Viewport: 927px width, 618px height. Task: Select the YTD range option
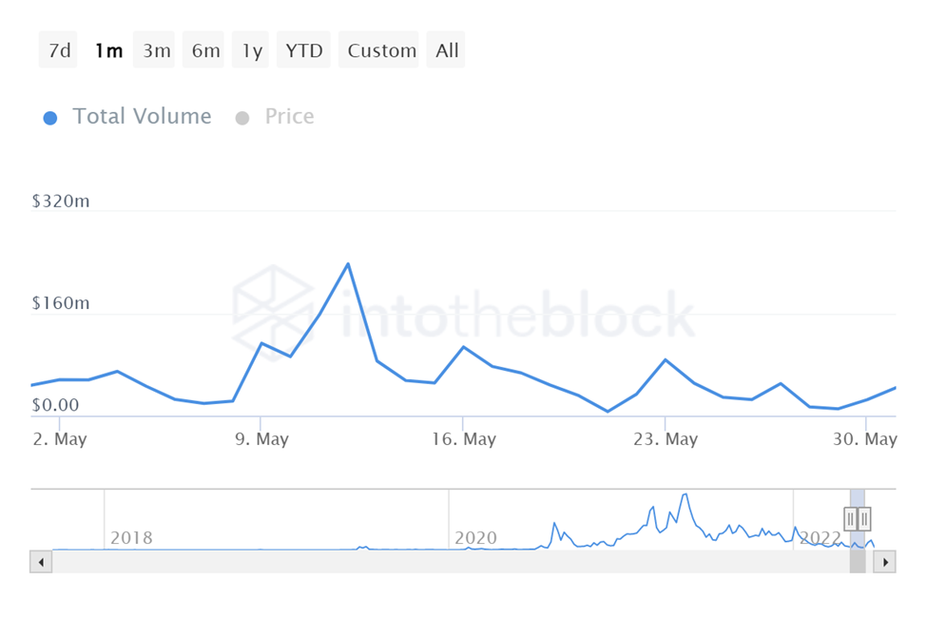click(x=304, y=50)
